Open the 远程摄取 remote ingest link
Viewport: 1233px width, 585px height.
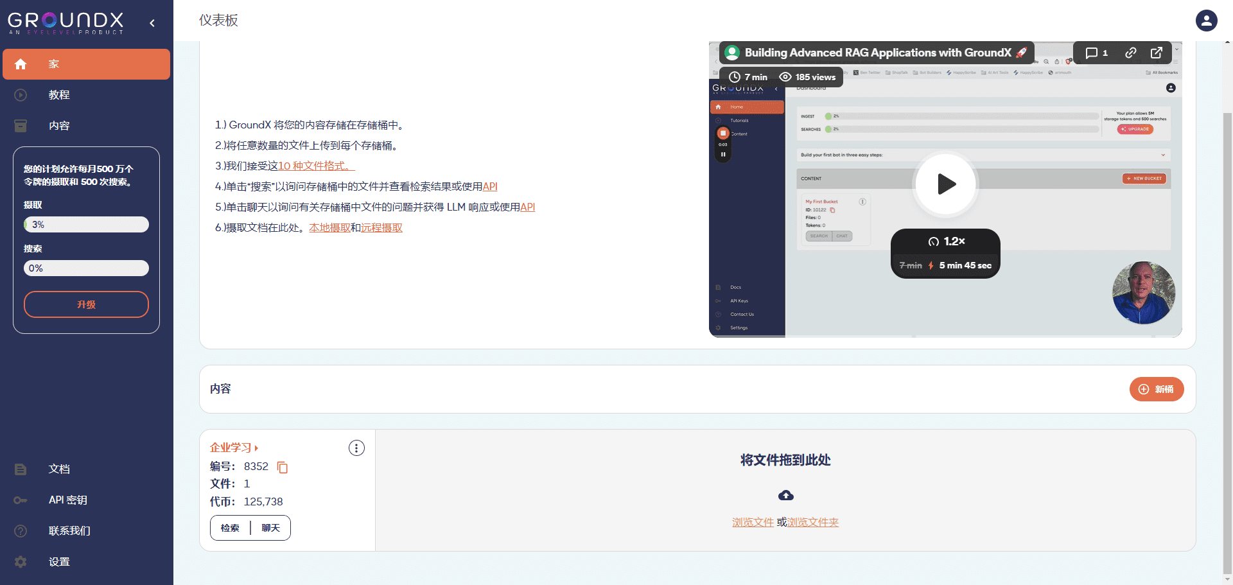coord(381,228)
